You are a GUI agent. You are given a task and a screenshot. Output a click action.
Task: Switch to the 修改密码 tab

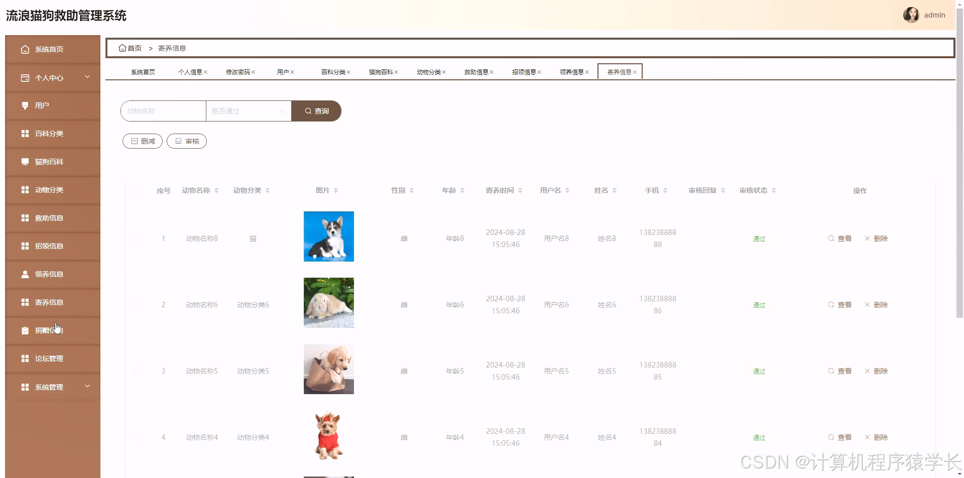238,72
